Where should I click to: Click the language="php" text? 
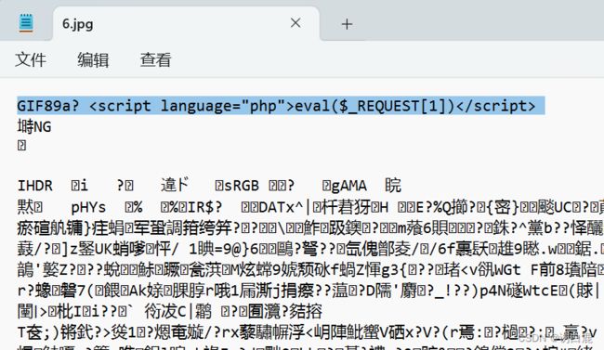pos(222,106)
